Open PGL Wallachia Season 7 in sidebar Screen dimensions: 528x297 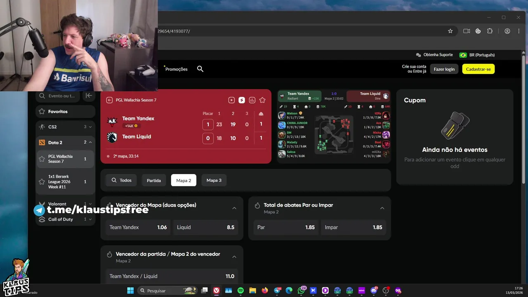point(65,159)
